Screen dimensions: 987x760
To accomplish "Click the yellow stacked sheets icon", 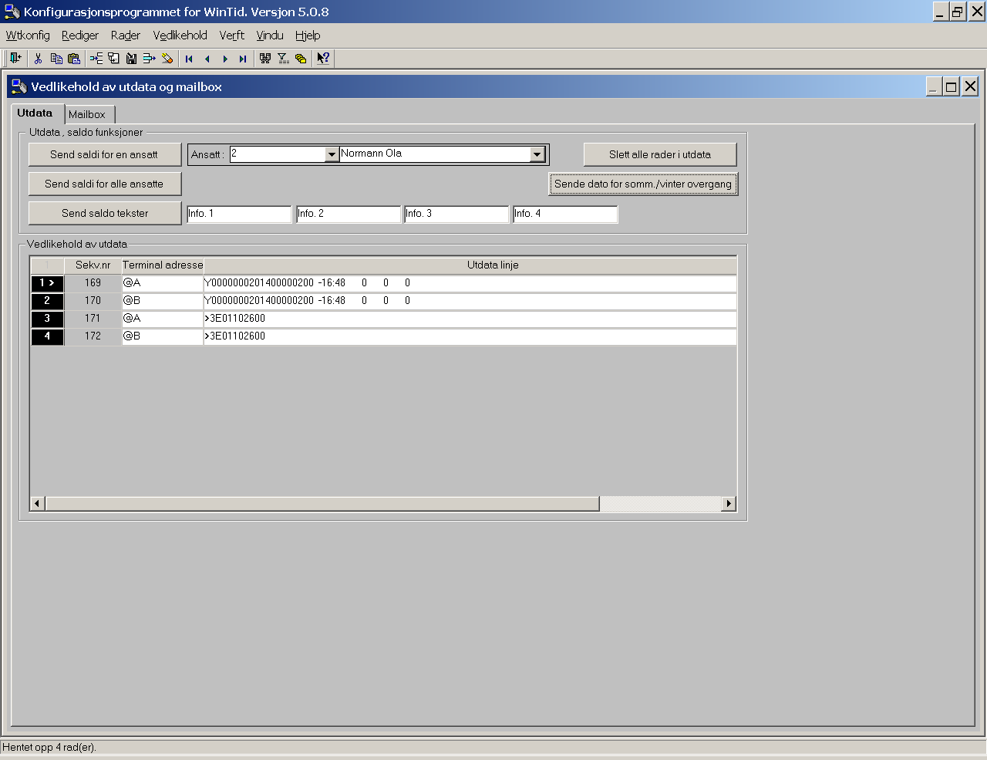I will pos(301,59).
